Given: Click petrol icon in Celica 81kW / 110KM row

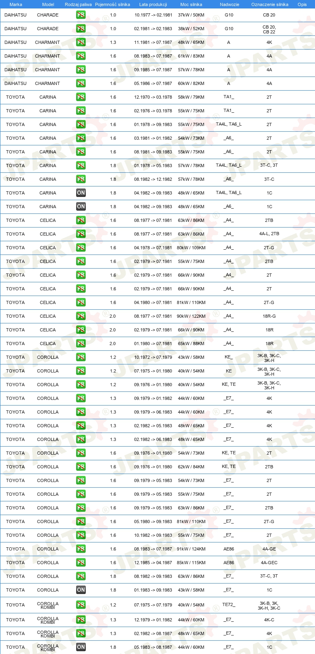Looking at the screenshot, I should (81, 302).
